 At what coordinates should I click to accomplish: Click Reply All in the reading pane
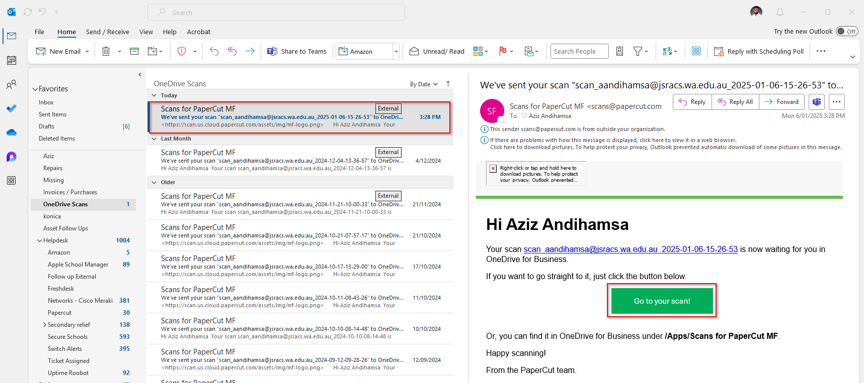(735, 102)
